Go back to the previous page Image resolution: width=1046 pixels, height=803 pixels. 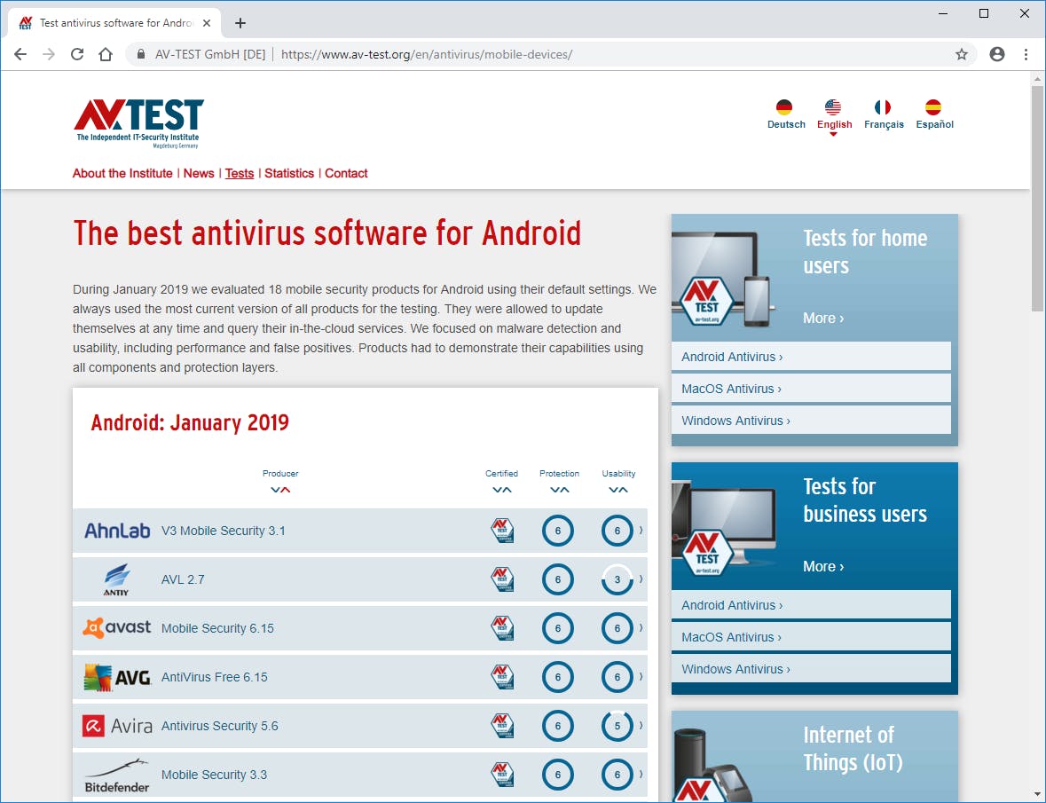(x=20, y=54)
